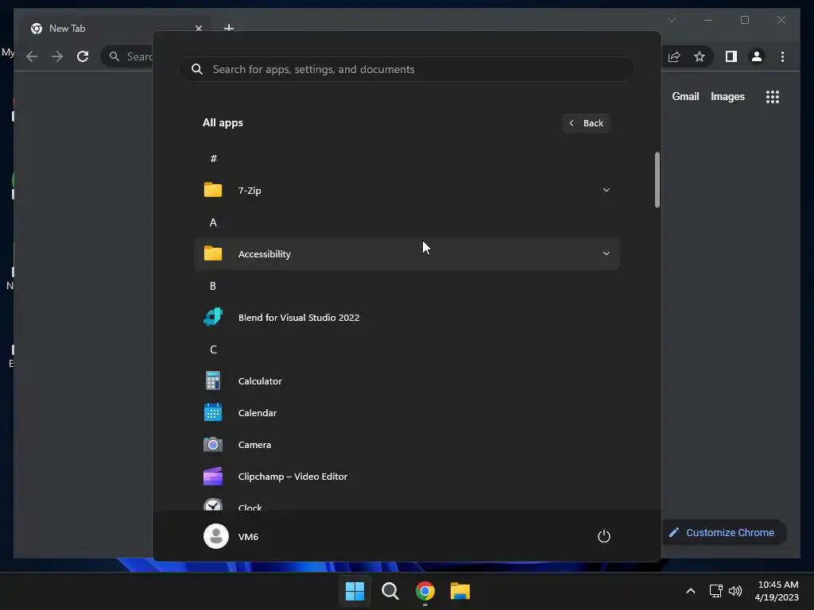
Task: Jump to letter group B
Action: [213, 286]
